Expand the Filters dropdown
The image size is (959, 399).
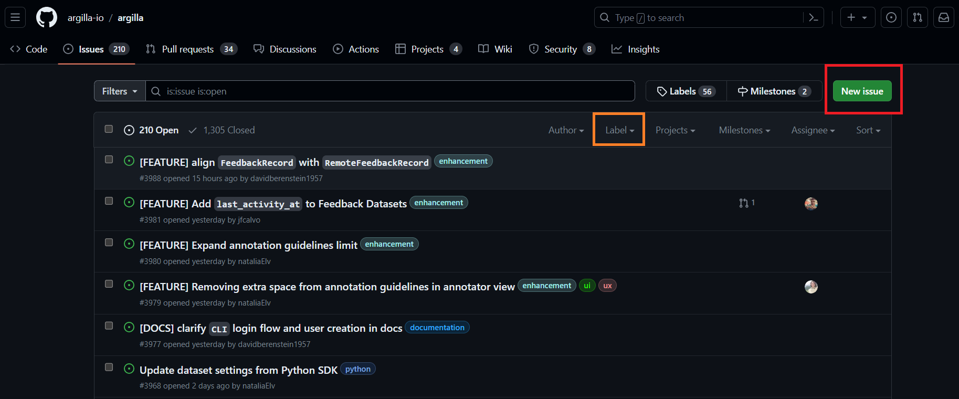(120, 91)
